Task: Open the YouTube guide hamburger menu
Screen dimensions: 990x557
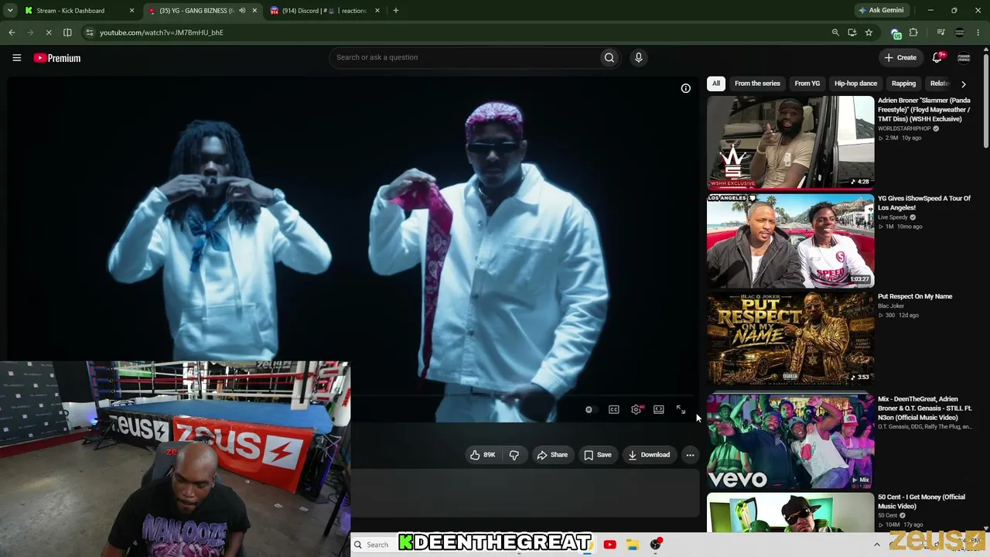Action: click(16, 58)
